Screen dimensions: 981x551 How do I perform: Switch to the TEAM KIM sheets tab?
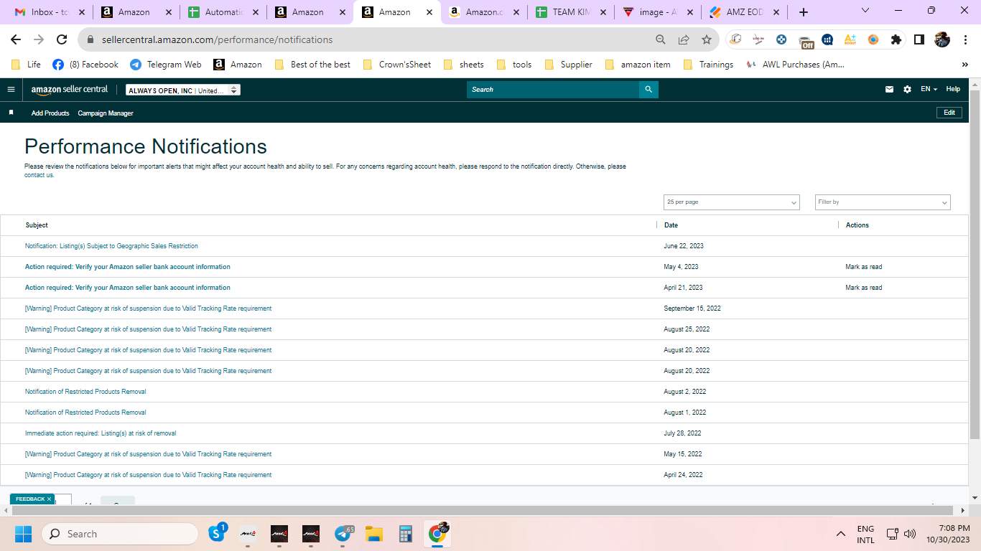point(570,12)
